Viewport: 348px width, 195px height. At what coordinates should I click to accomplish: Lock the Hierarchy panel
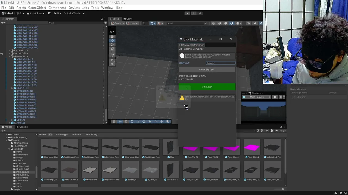[x=102, y=19]
